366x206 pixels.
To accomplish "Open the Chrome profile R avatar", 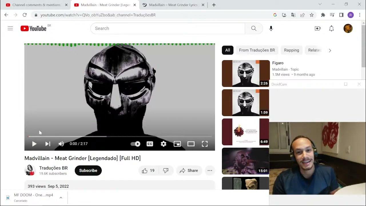I will (351, 15).
